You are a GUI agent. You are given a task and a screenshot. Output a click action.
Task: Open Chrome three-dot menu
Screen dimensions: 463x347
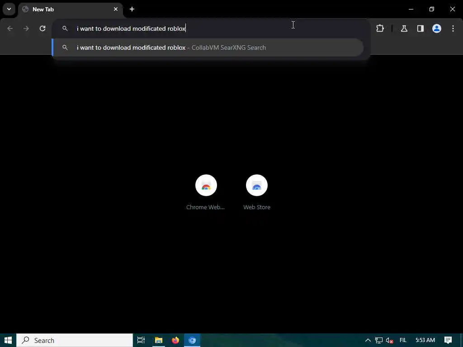point(453,28)
